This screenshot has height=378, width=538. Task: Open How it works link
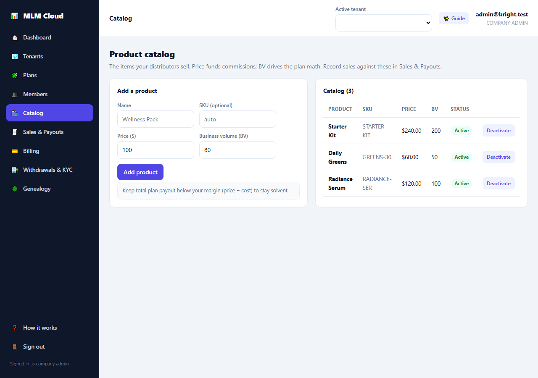50,328
